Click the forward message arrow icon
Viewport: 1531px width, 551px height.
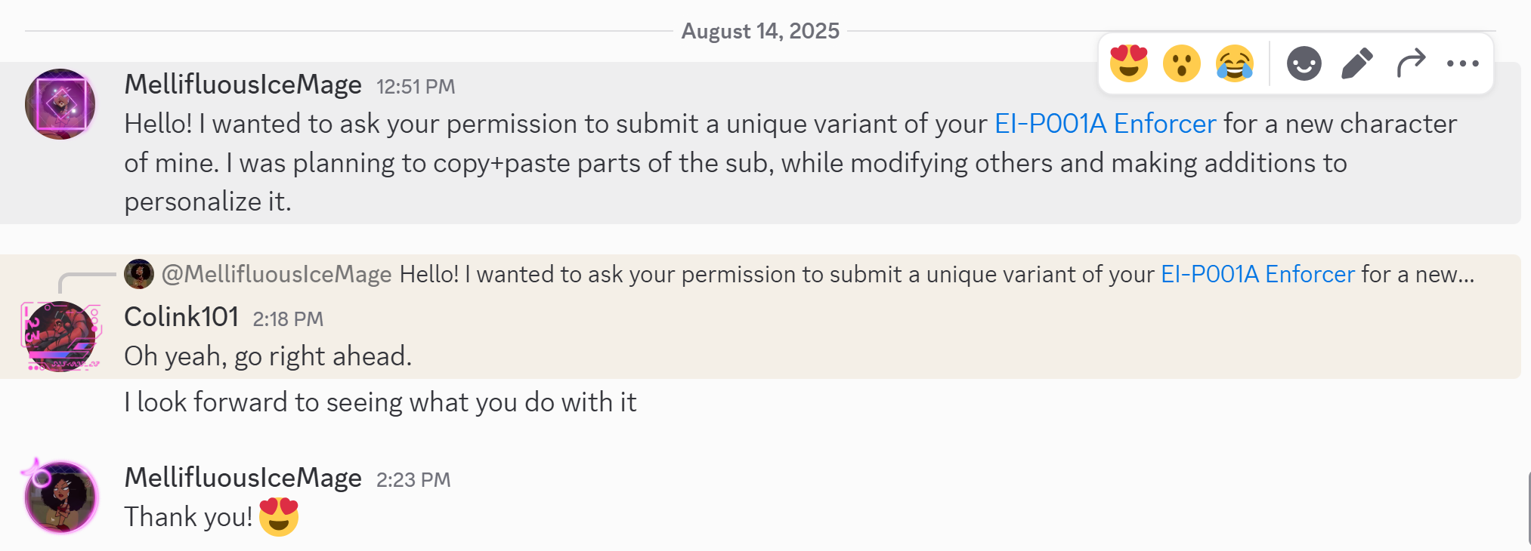pos(1411,63)
